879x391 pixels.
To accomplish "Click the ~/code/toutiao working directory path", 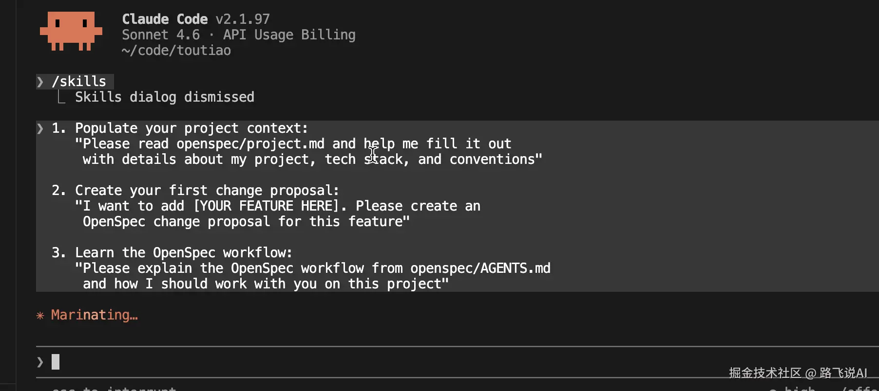I will [x=176, y=51].
